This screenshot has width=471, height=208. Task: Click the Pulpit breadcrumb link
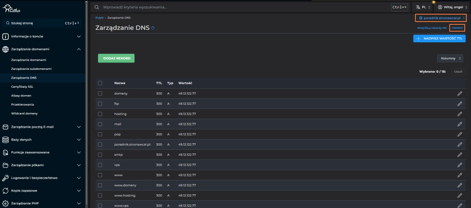[x=99, y=18]
